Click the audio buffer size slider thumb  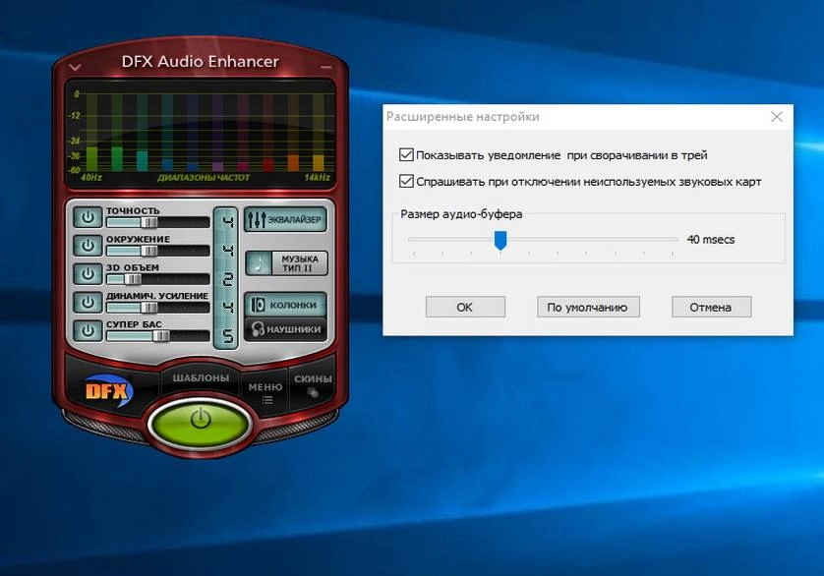pyautogui.click(x=500, y=240)
